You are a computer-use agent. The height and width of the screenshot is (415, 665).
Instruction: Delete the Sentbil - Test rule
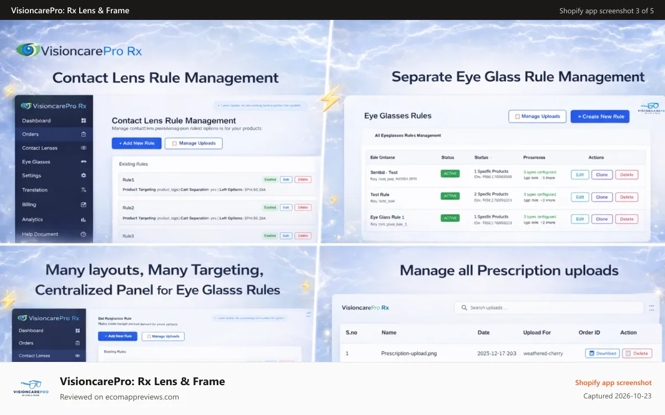click(x=627, y=175)
